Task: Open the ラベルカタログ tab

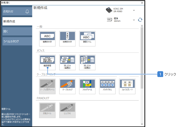Action: pos(16,41)
